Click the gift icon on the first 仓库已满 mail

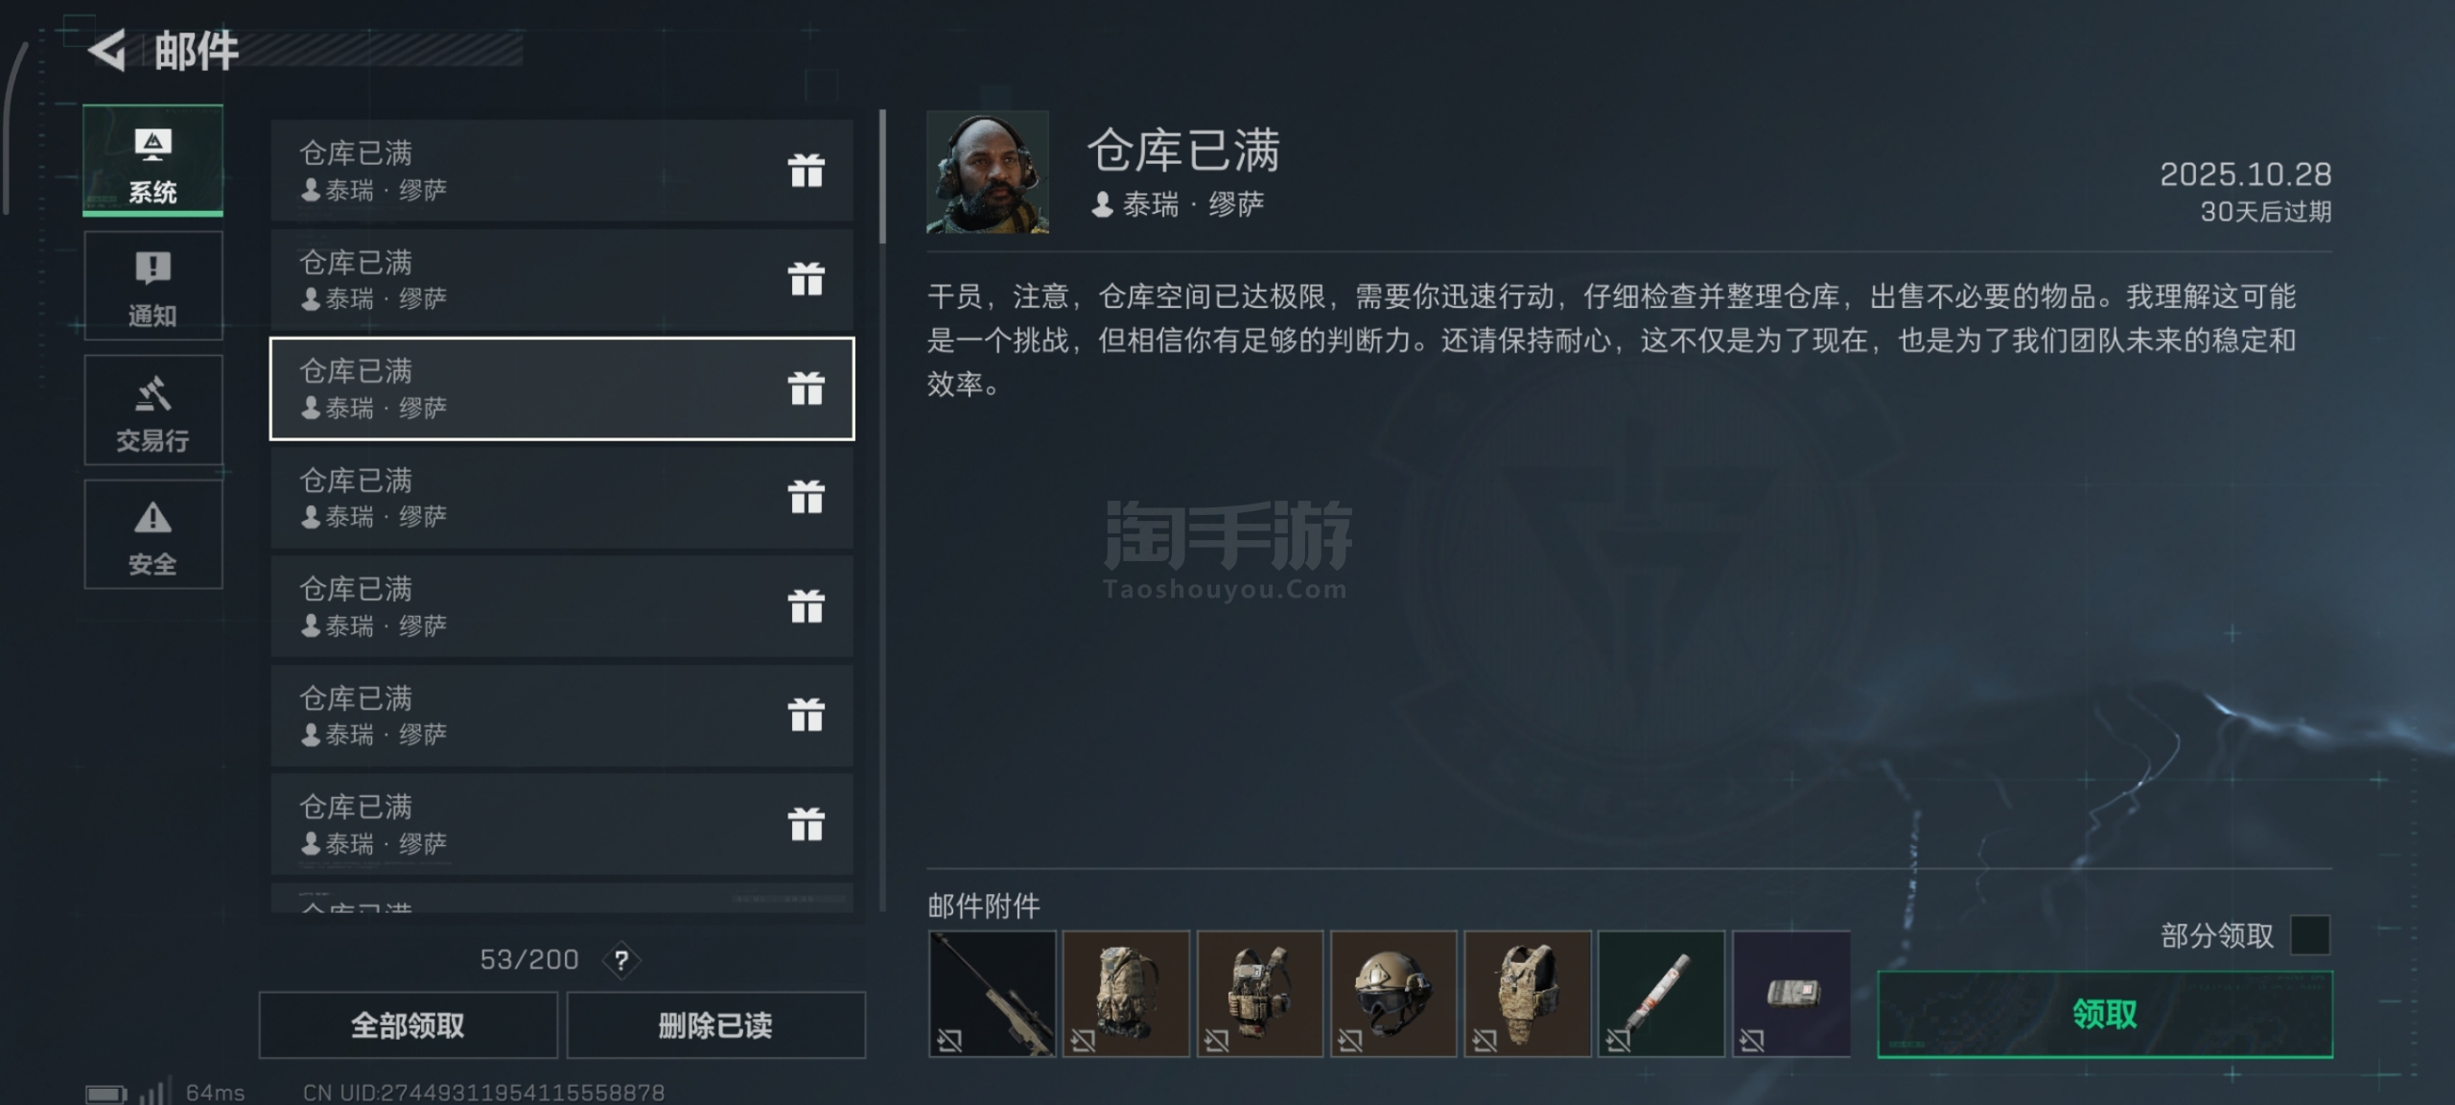click(807, 171)
